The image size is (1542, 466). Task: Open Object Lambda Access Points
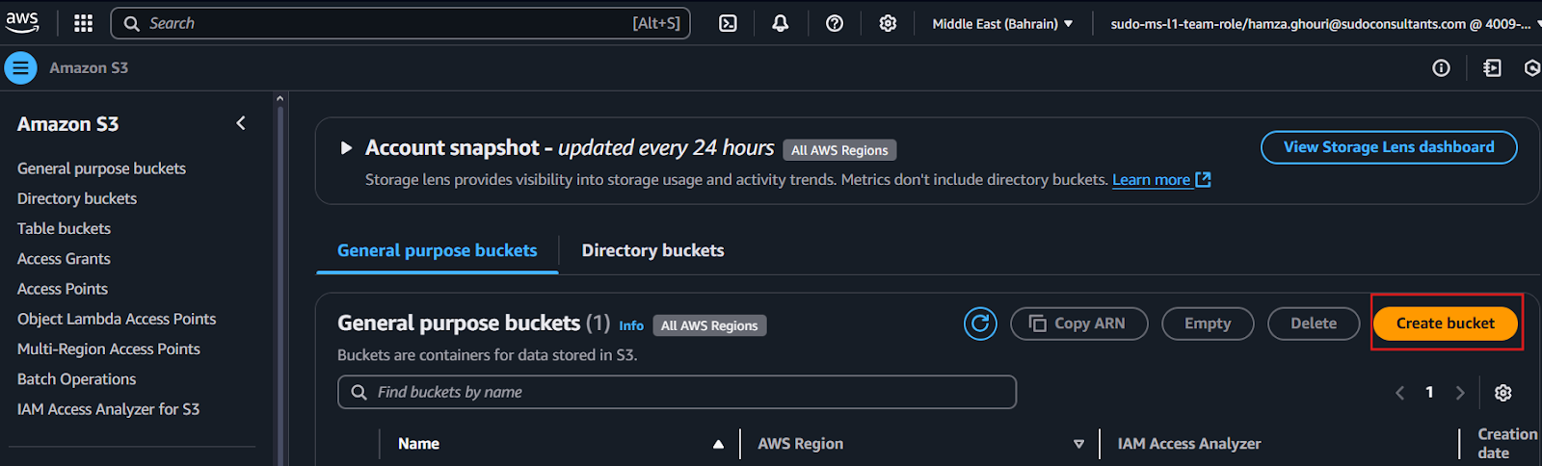point(117,319)
